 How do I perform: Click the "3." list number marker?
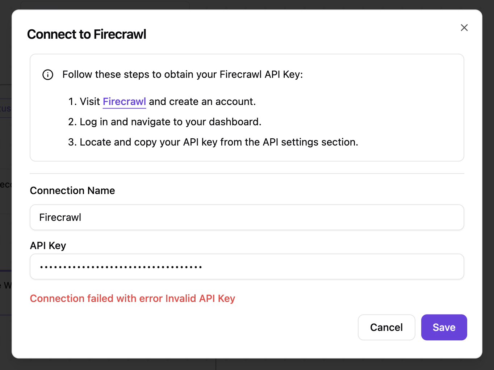[x=72, y=142]
